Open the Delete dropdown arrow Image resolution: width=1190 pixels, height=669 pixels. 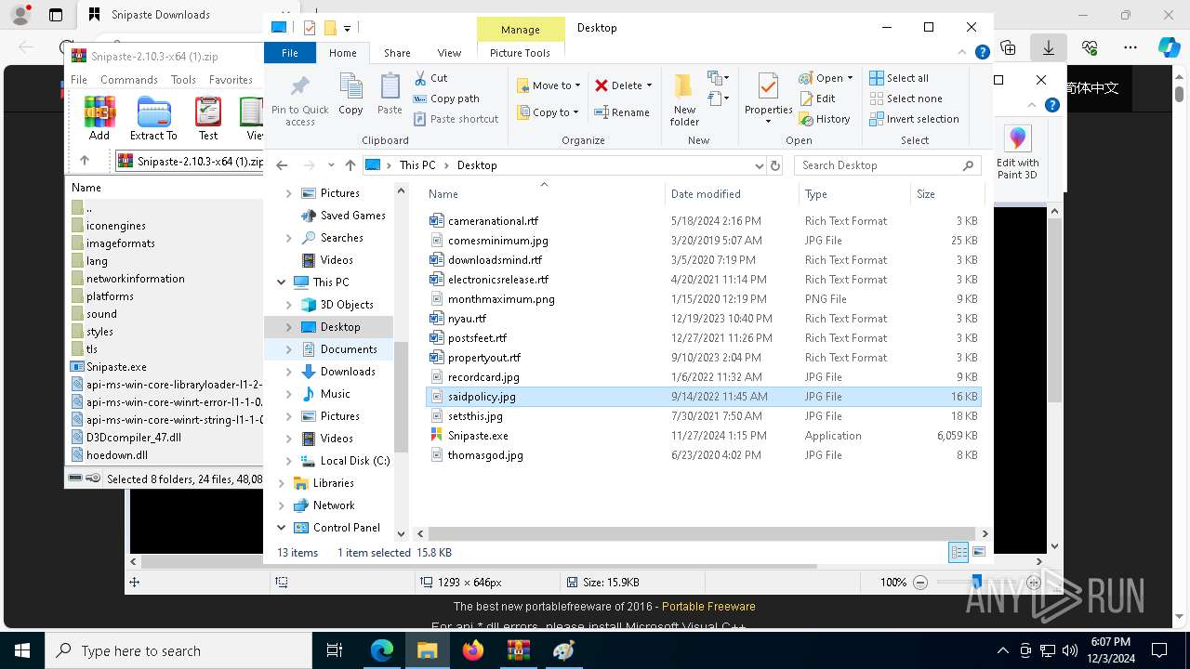(x=649, y=85)
